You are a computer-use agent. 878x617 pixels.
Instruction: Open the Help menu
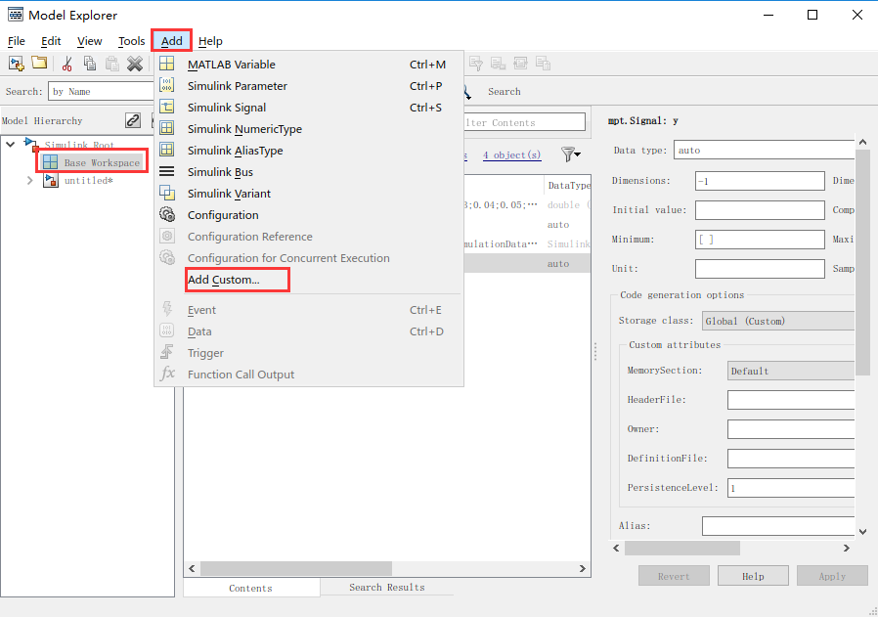tap(210, 41)
